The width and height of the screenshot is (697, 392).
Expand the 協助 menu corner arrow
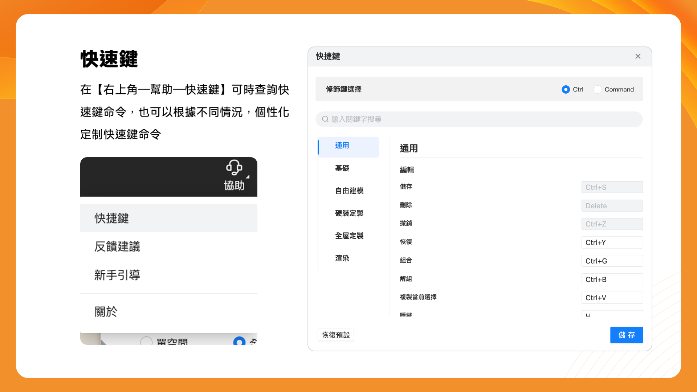pos(248,177)
